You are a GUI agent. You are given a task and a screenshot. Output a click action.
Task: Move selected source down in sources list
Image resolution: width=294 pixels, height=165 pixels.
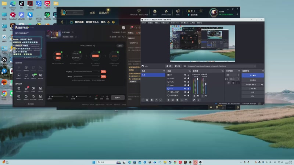click(x=186, y=100)
